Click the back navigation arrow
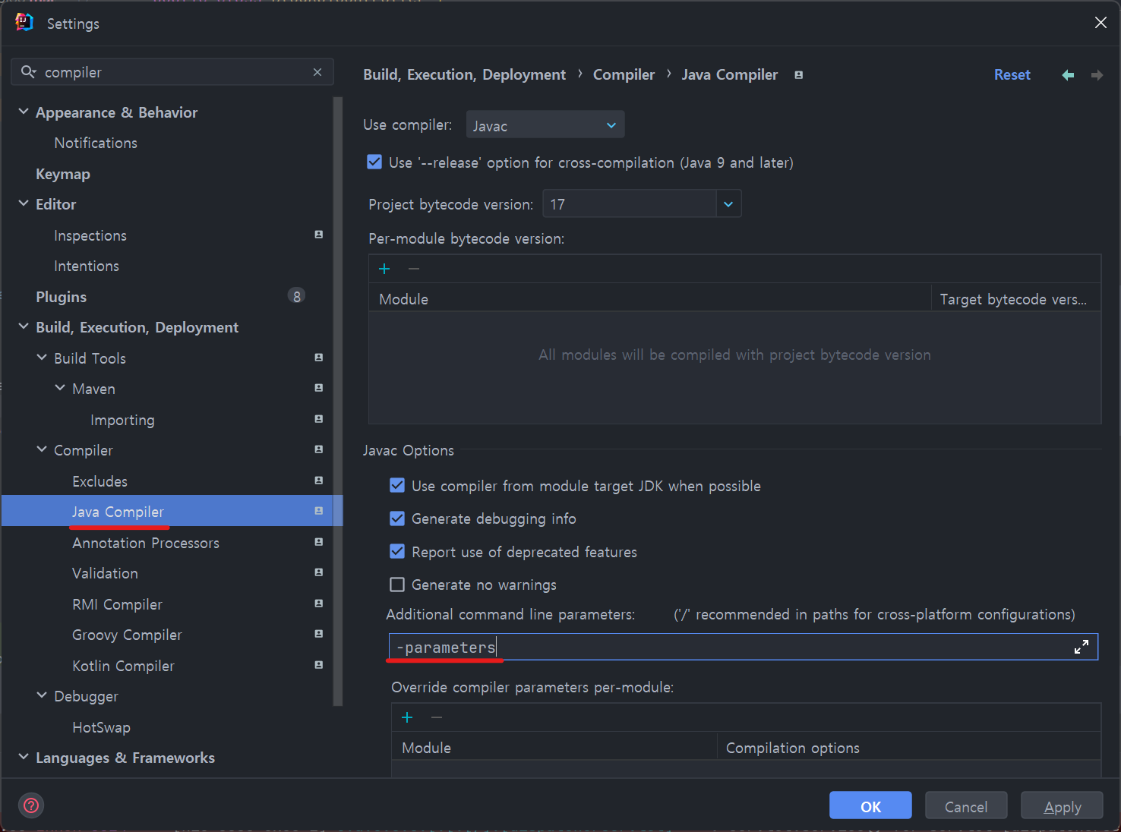Viewport: 1121px width, 832px height. pos(1068,74)
